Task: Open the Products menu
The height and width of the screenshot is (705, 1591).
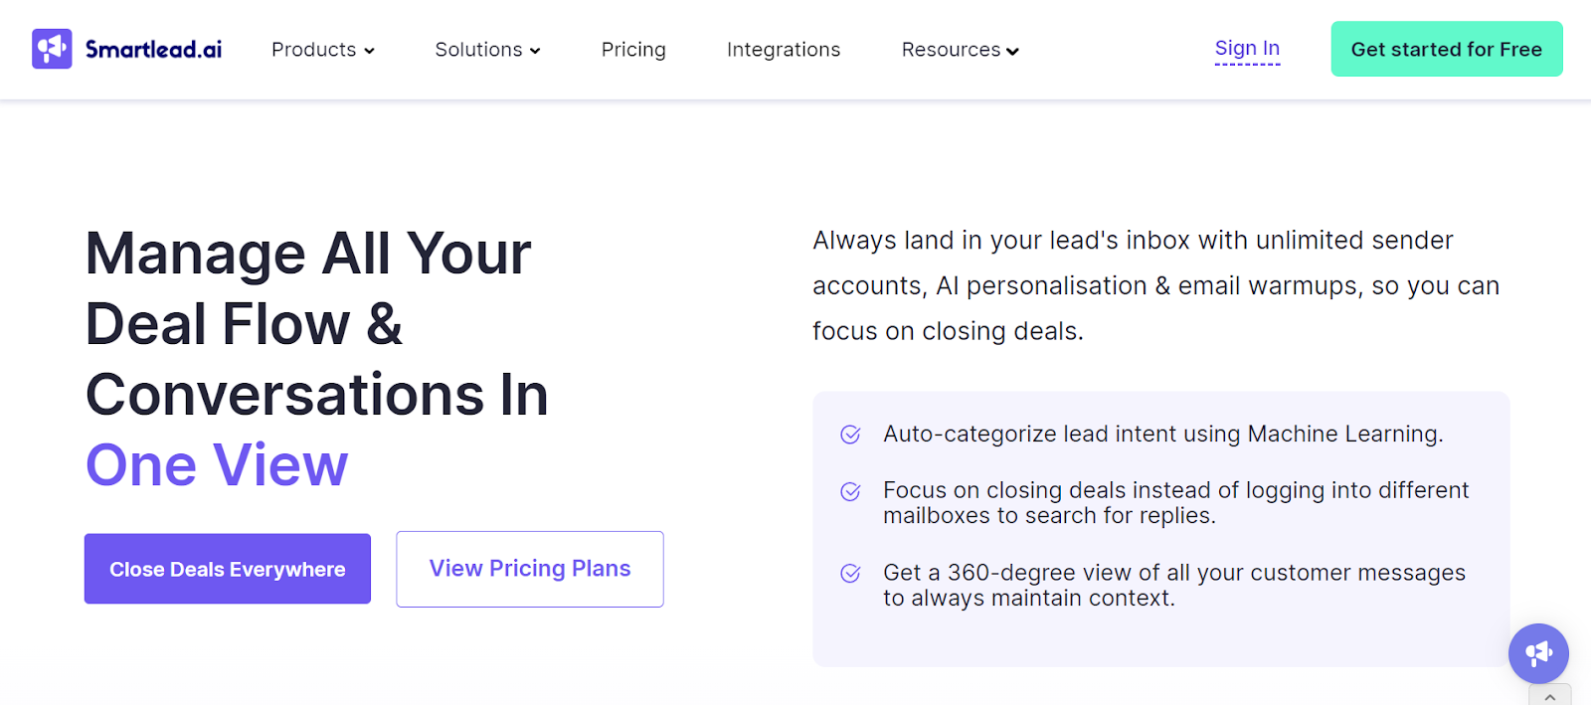Action: (313, 49)
